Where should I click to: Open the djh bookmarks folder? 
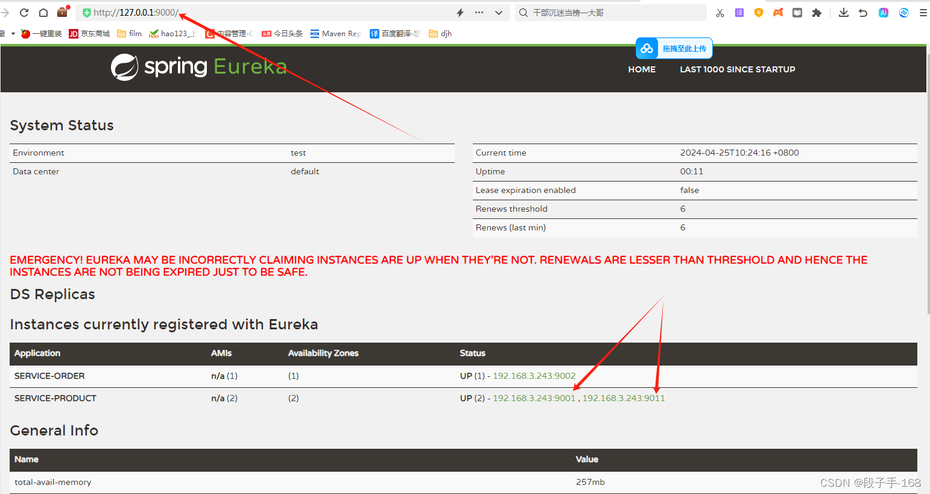pyautogui.click(x=440, y=34)
